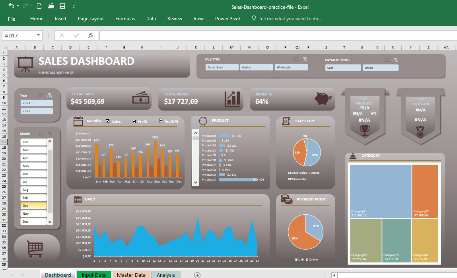Click the multi-select icon on PAYMENT MODE slicer
This screenshot has height=278, width=457.
[387, 60]
